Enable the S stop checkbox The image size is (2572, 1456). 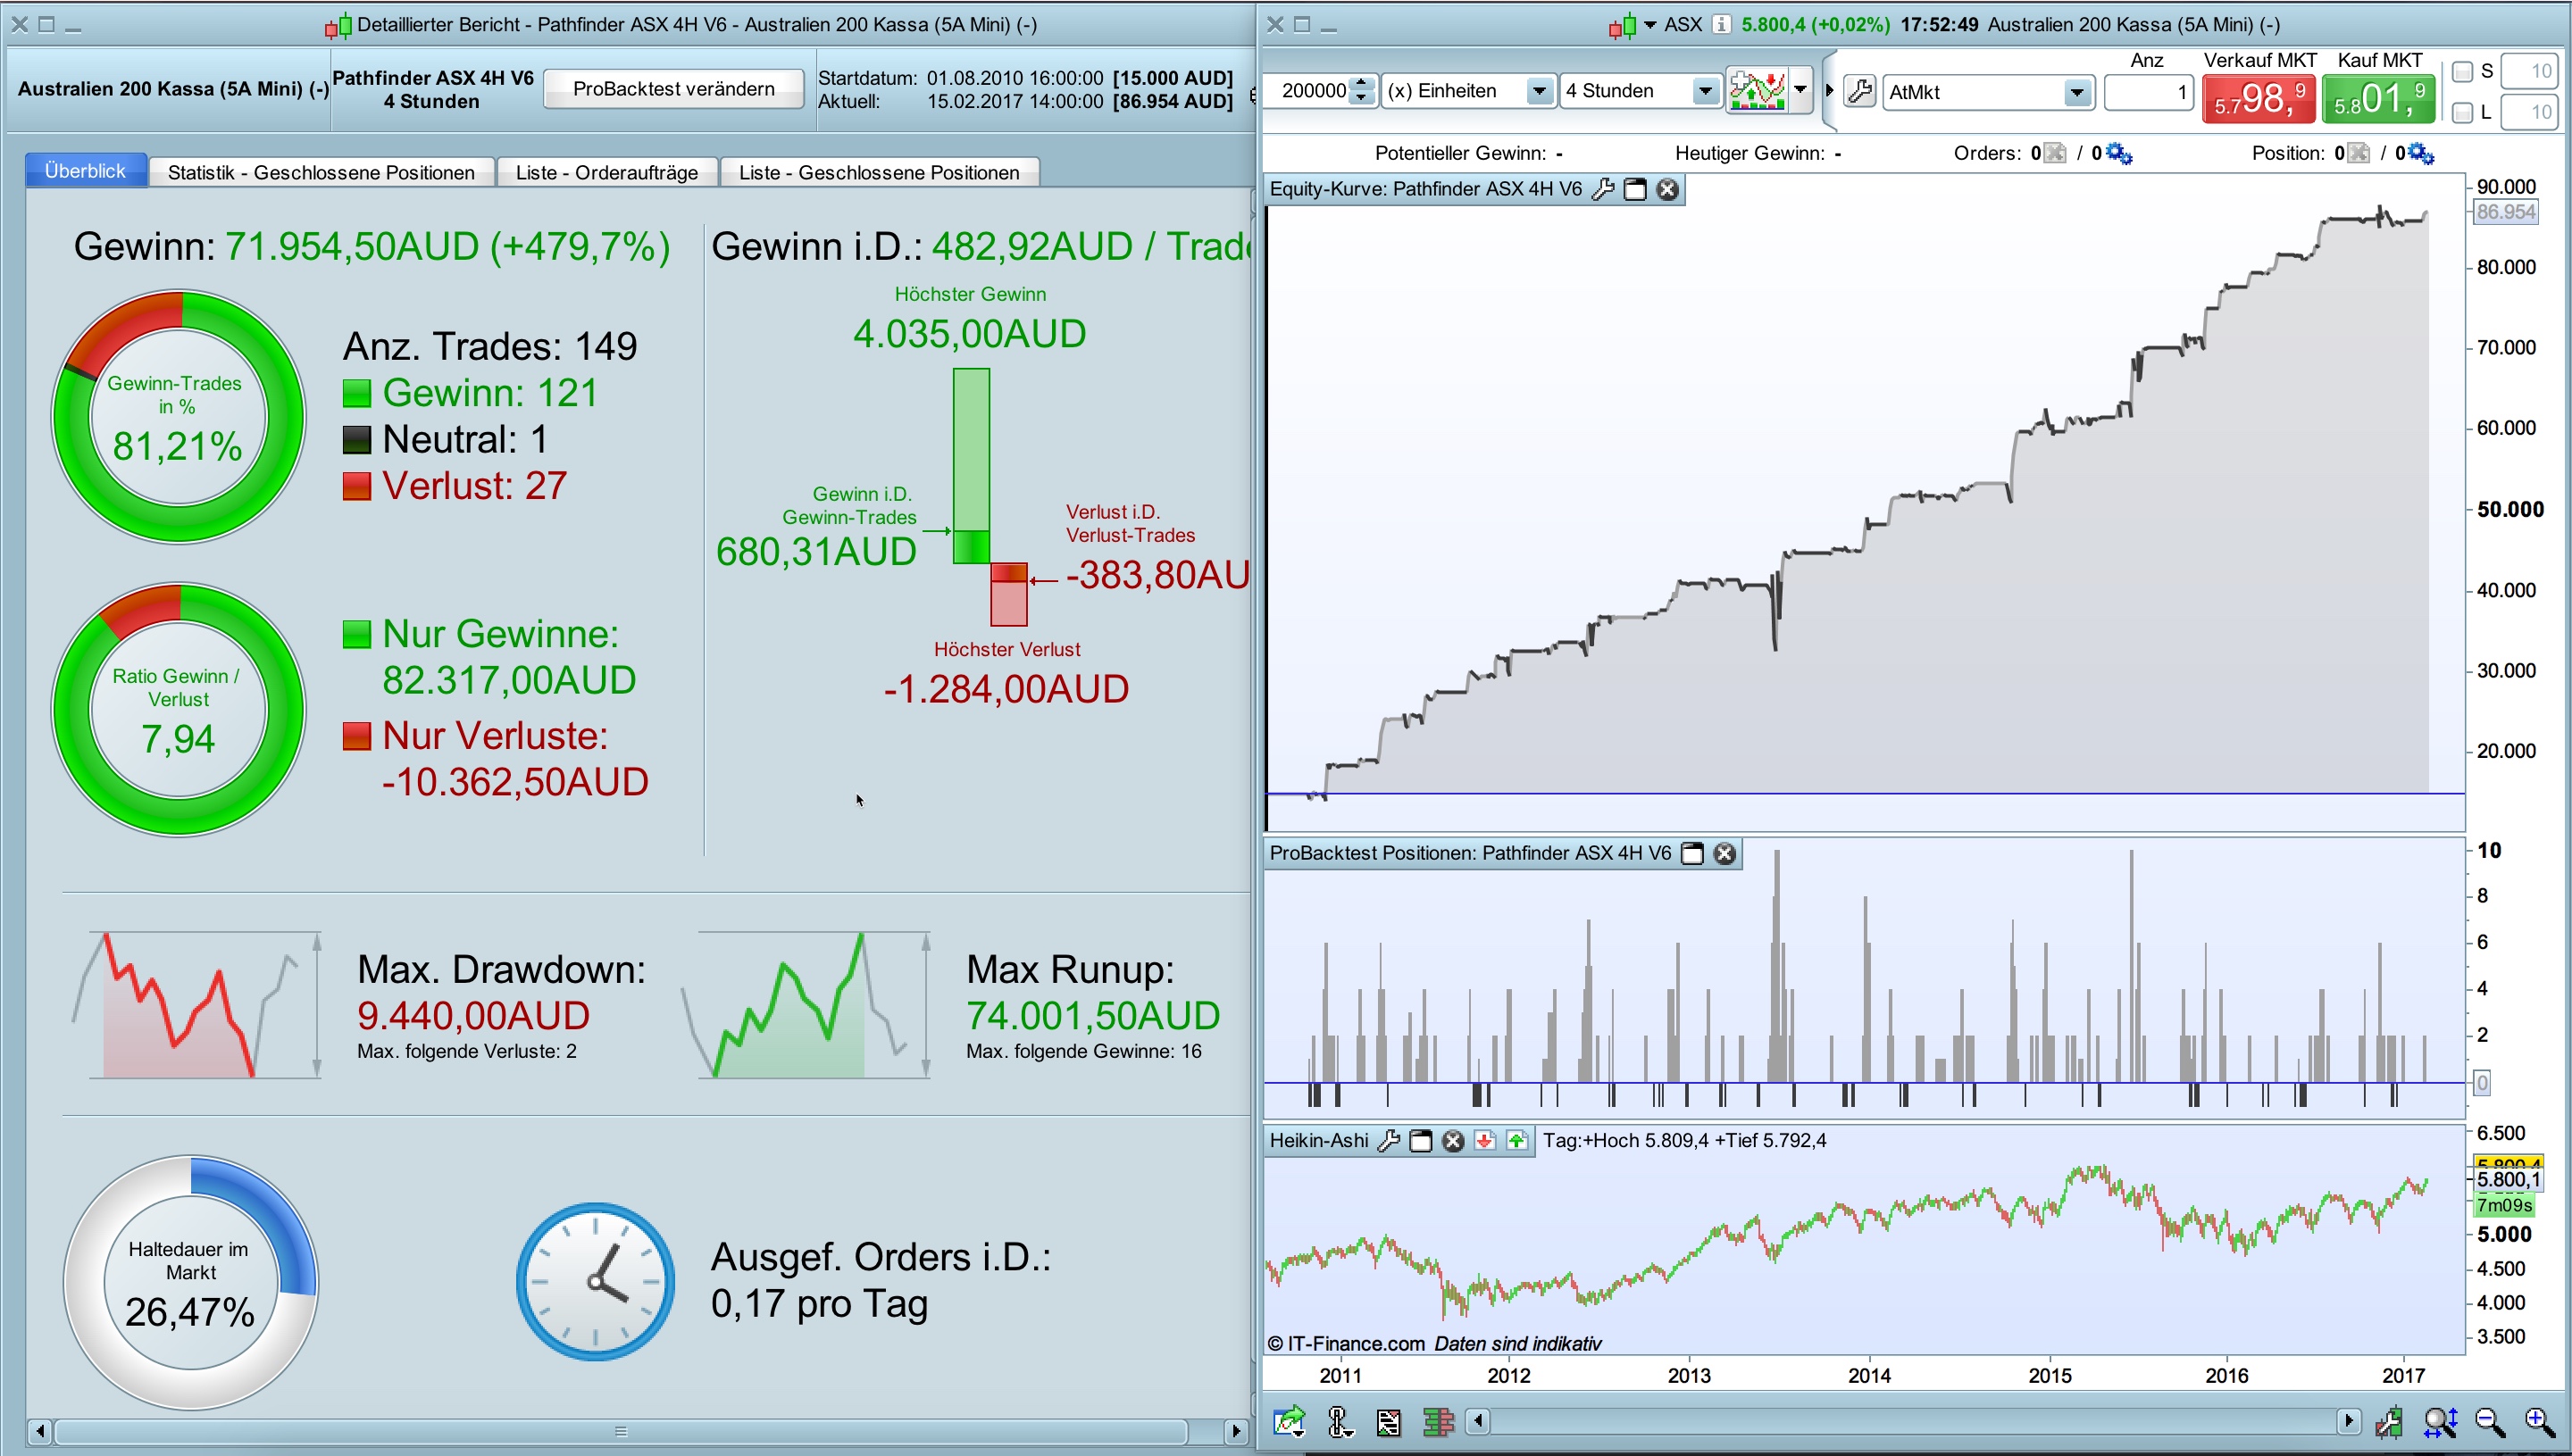click(x=2462, y=71)
